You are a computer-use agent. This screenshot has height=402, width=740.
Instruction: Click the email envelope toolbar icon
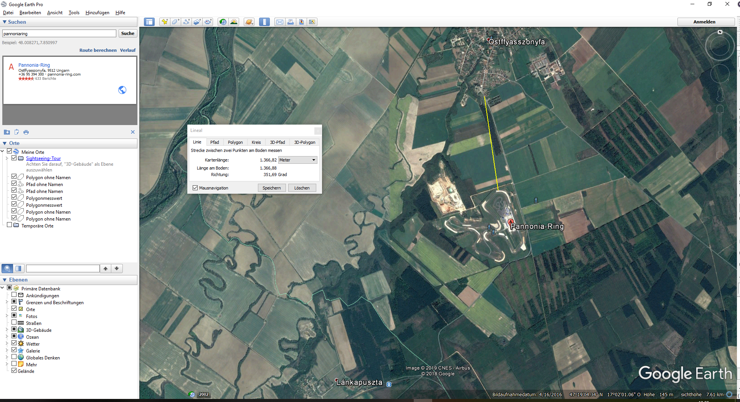[280, 22]
